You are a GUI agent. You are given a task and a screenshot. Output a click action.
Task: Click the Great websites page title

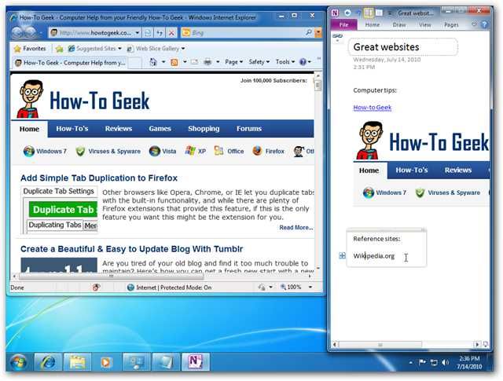click(386, 47)
